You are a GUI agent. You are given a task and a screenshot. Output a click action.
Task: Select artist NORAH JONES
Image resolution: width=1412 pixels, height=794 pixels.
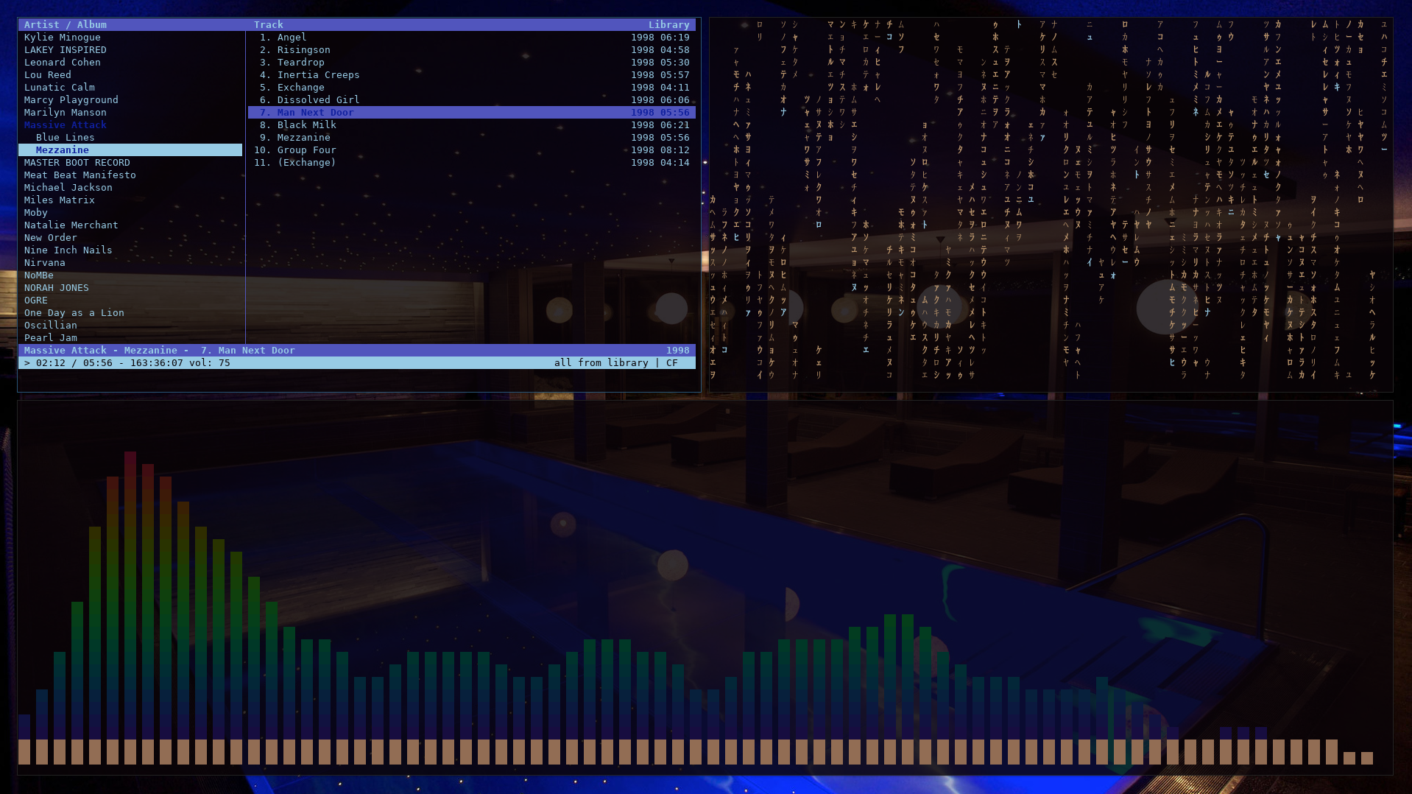pyautogui.click(x=56, y=288)
